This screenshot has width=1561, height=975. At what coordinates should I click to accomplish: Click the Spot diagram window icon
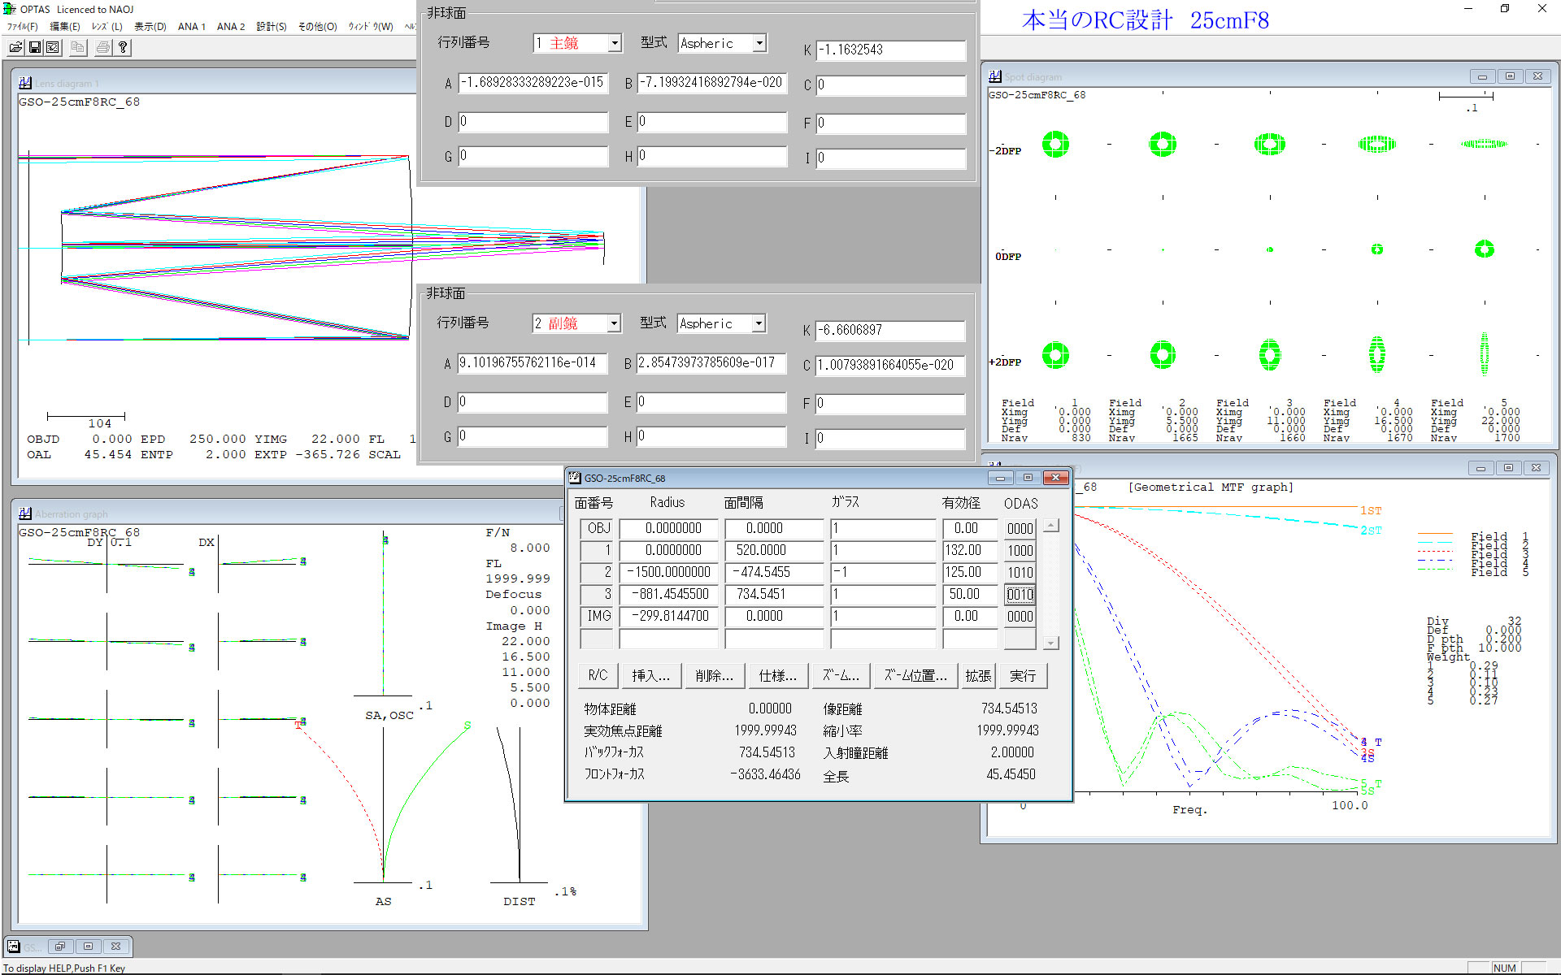[995, 76]
